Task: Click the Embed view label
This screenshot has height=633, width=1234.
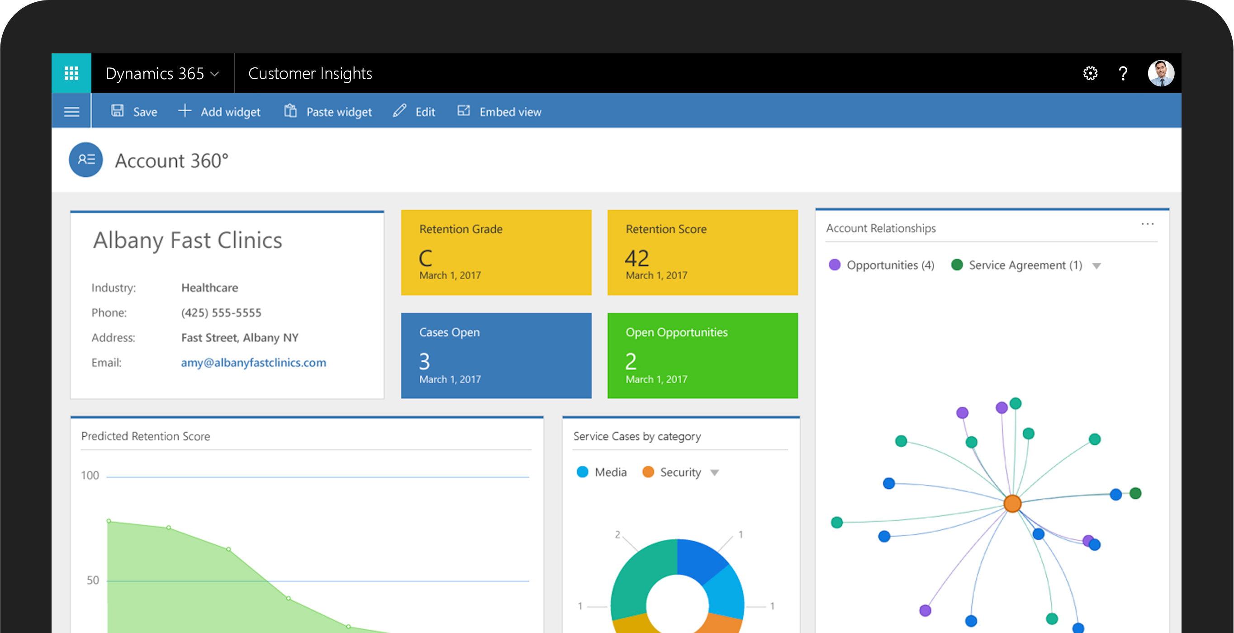Action: coord(511,112)
